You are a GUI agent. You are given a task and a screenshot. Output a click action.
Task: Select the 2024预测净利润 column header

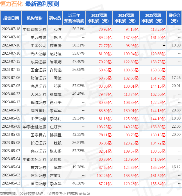[126, 18]
